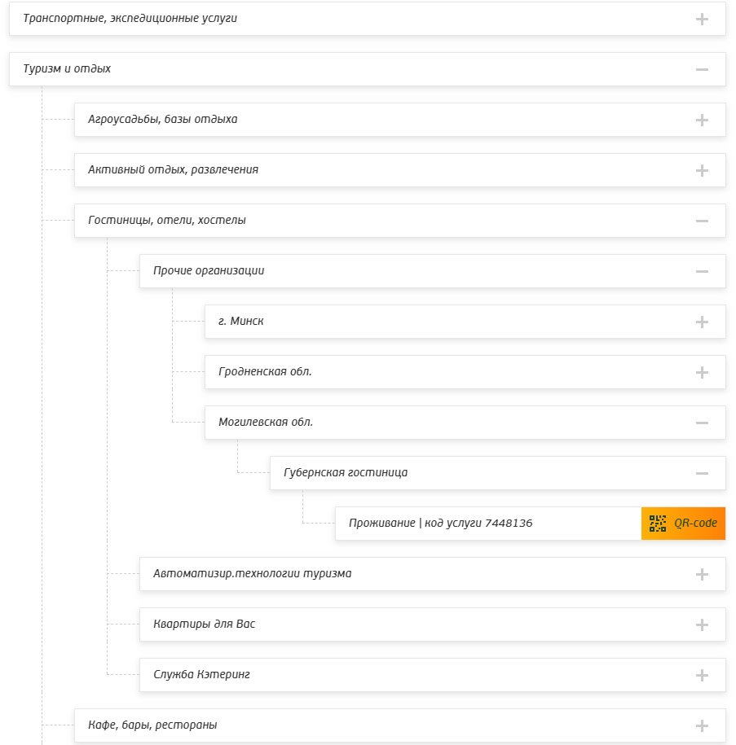Expand Агроусадьбы, базы отдыха plus icon
736x745 pixels.
click(702, 120)
